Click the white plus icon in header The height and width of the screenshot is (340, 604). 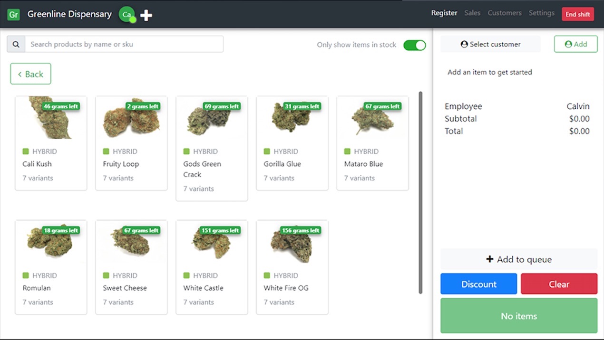pos(146,15)
